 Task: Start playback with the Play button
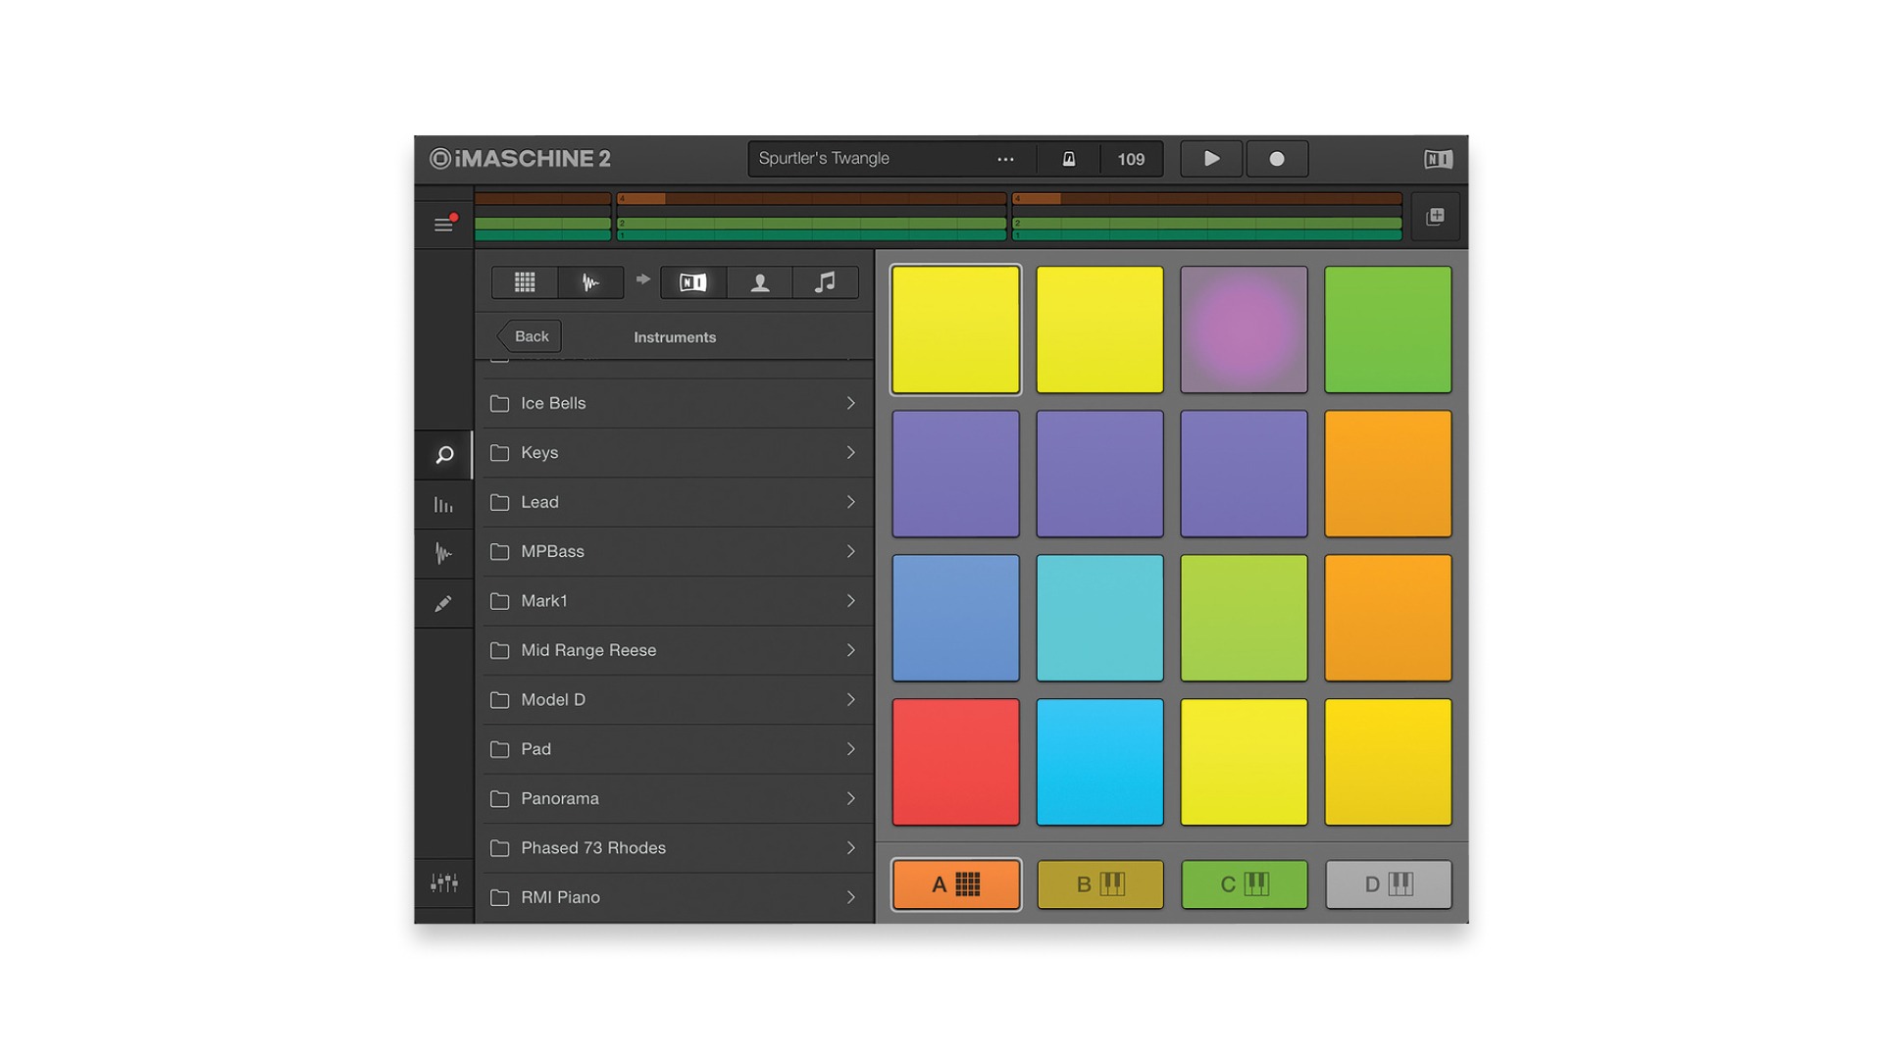pyautogui.click(x=1210, y=158)
